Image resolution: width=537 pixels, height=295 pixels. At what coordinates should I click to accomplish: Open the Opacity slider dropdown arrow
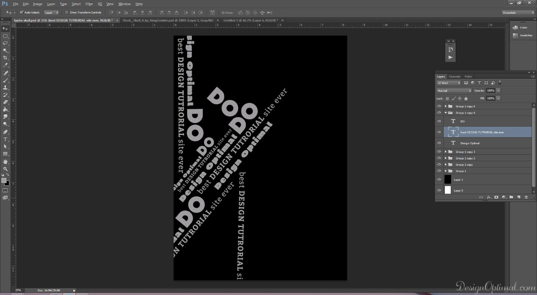pyautogui.click(x=498, y=90)
